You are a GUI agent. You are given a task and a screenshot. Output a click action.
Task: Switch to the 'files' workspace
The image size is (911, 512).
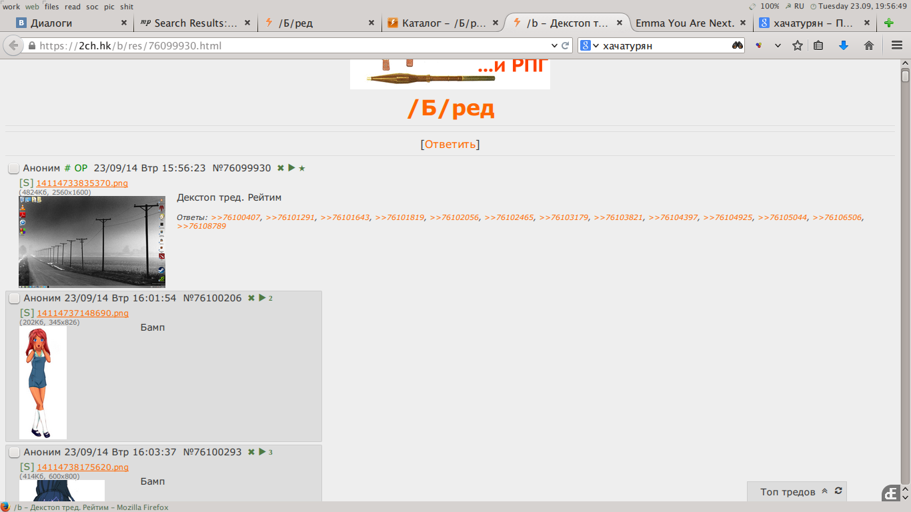click(52, 7)
